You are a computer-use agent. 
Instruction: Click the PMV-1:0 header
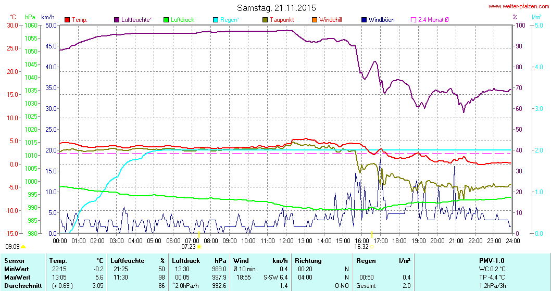click(492, 261)
